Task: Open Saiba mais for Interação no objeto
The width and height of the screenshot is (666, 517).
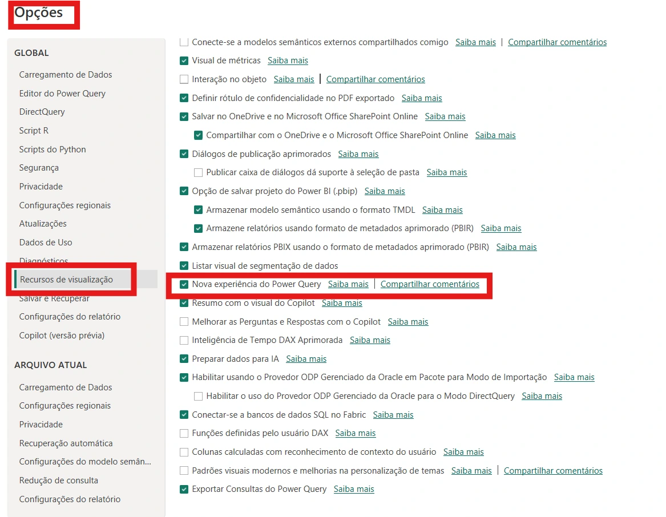Action: [x=294, y=79]
